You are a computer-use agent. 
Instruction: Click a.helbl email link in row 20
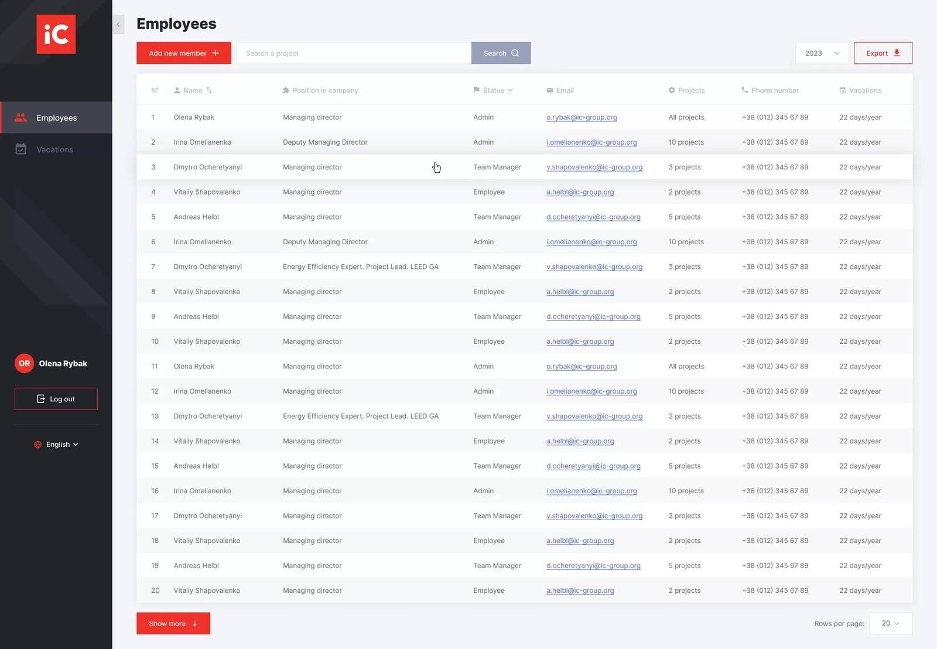[x=580, y=590]
